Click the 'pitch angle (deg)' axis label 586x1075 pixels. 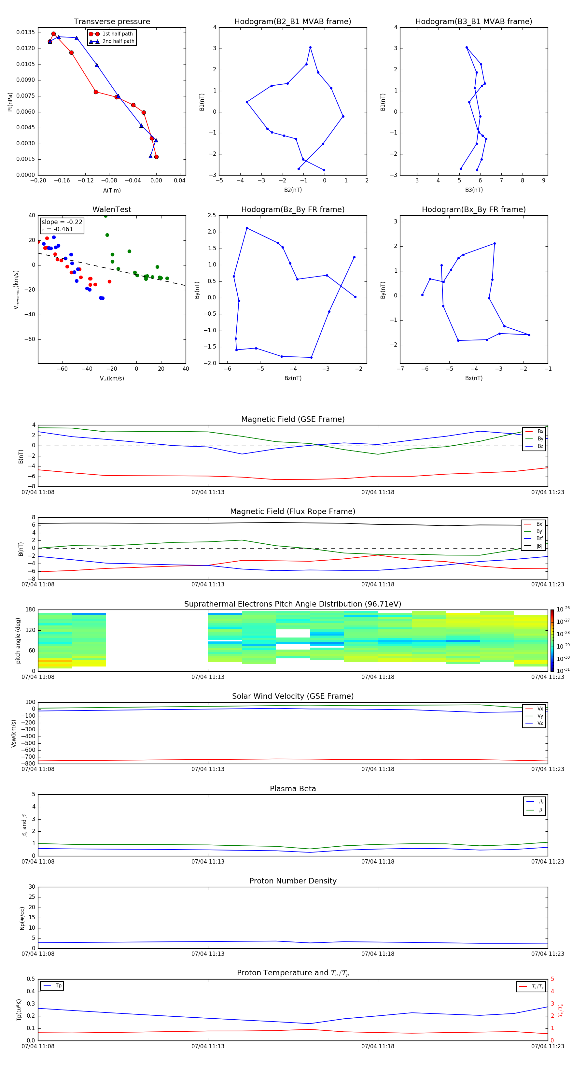pos(18,640)
